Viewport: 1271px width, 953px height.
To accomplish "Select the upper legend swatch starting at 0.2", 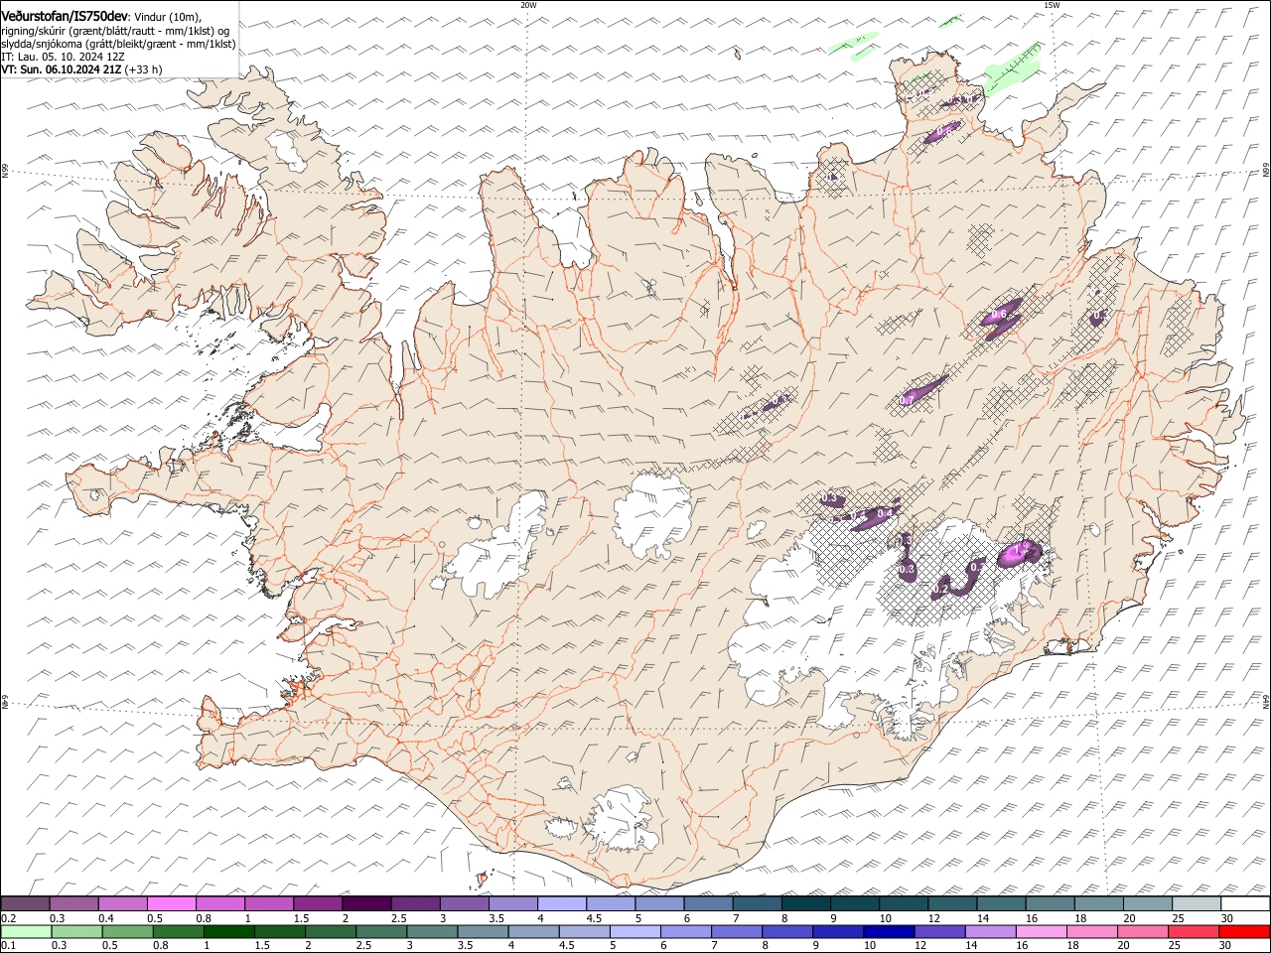I will coord(25,904).
